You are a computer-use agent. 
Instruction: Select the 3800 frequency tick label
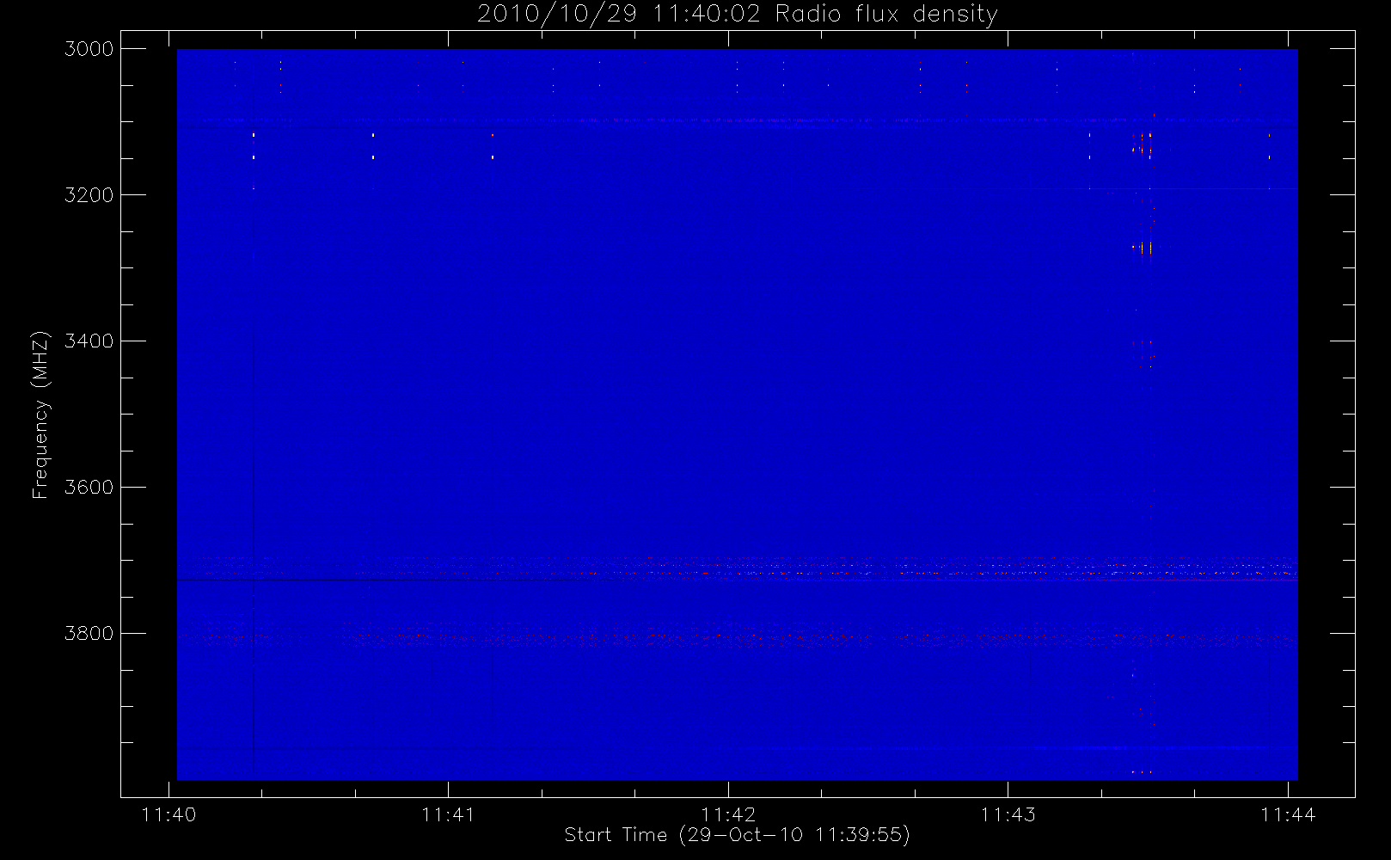(89, 634)
